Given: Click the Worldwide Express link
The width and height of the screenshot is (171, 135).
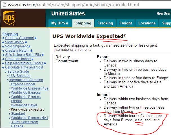Looking at the screenshot, I should click(26, 93).
